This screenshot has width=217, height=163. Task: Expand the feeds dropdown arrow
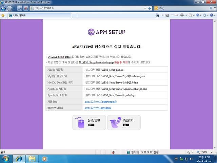click(172, 15)
